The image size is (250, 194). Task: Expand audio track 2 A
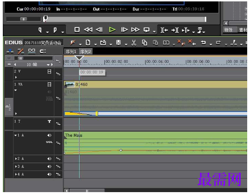[16, 159]
